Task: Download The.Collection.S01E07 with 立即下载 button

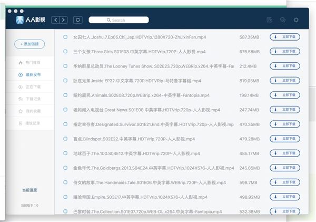Action: point(285,211)
